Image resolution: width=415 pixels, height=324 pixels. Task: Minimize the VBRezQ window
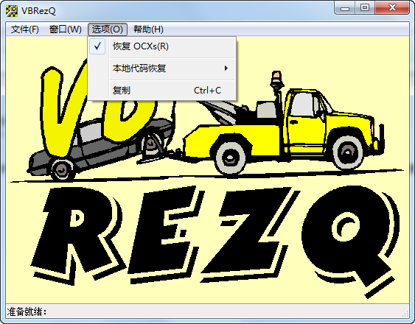pos(344,8)
